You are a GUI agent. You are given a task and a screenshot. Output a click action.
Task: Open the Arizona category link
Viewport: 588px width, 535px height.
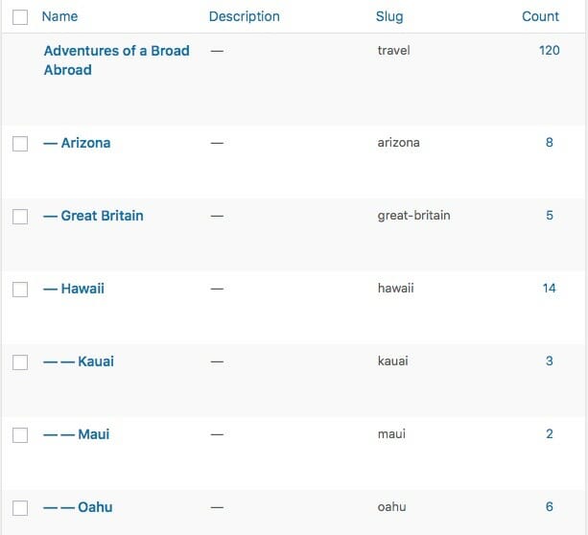85,143
